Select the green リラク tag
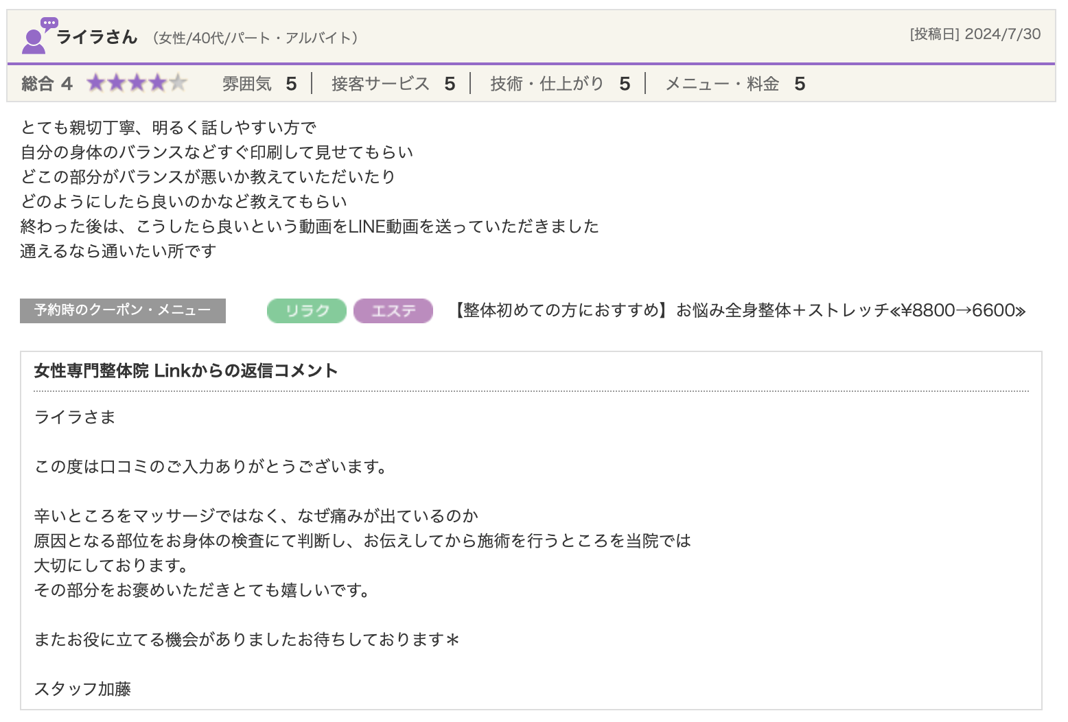The width and height of the screenshot is (1068, 722). pyautogui.click(x=307, y=311)
